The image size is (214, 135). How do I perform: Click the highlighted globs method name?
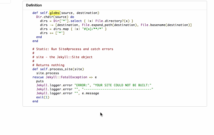point(55,13)
